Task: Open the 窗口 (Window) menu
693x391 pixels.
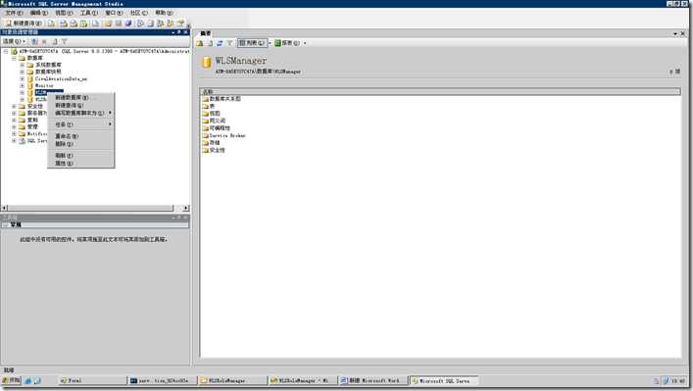Action: (114, 13)
